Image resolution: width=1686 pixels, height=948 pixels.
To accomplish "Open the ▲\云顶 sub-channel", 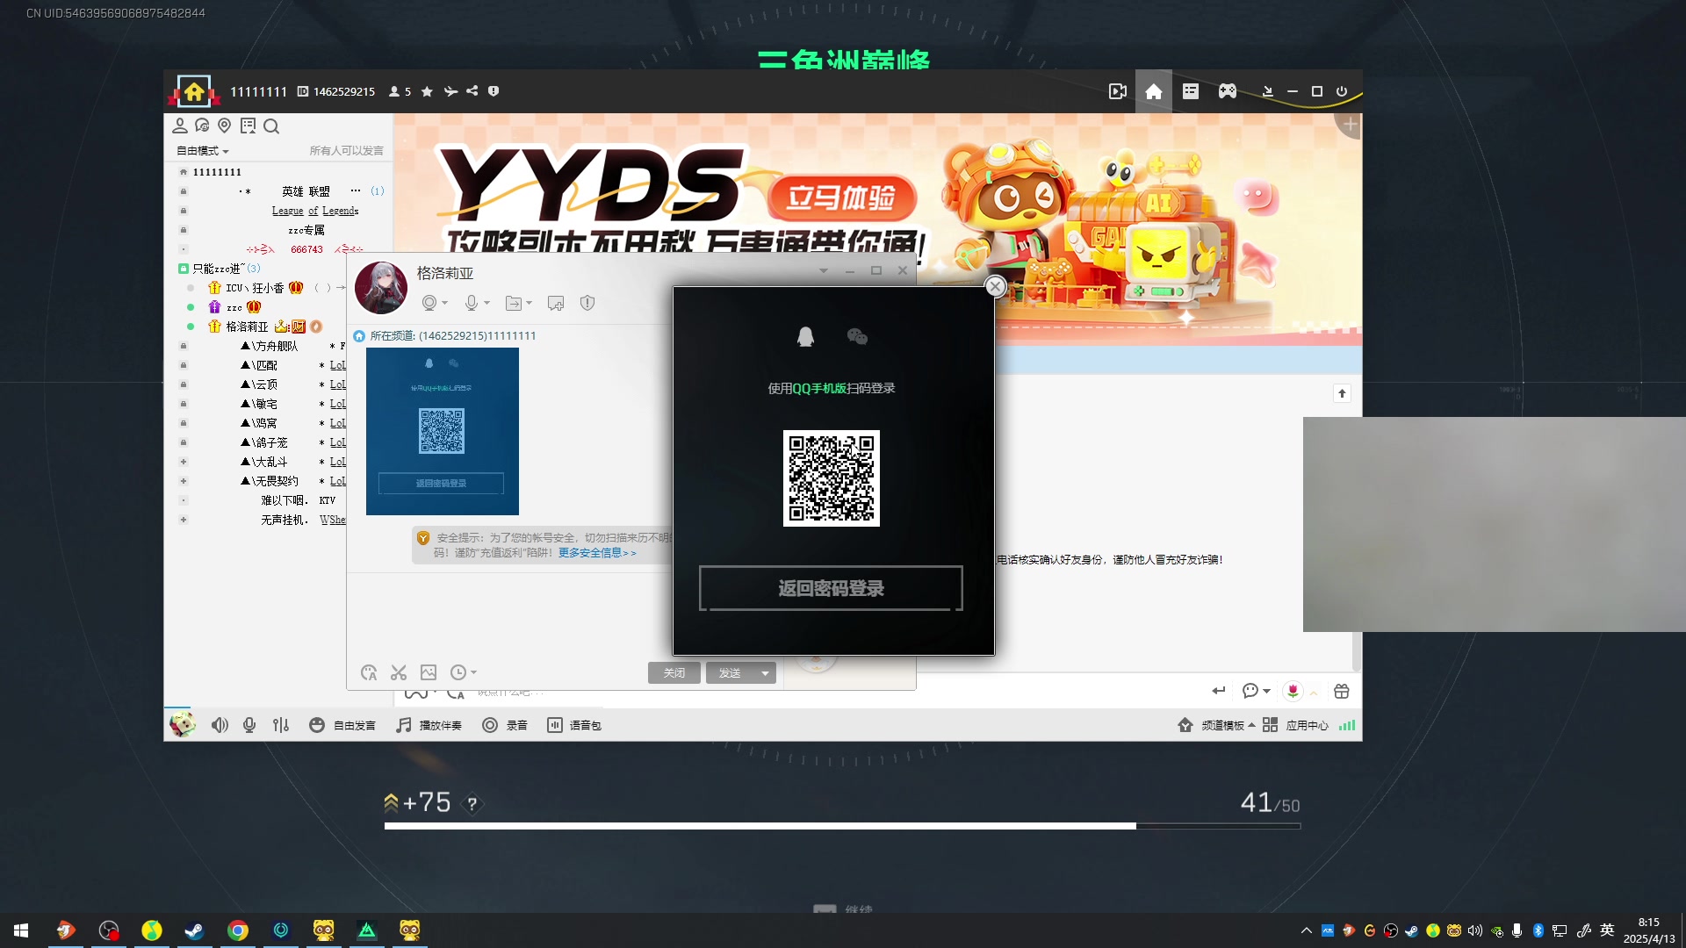I will 259,384.
